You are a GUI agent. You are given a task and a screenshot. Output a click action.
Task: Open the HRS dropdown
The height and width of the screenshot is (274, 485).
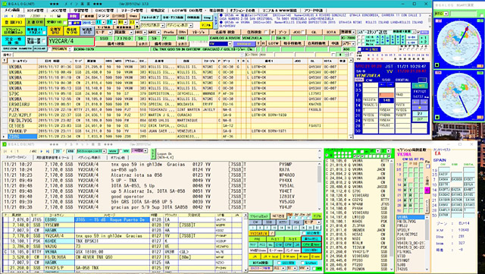[x=145, y=32]
